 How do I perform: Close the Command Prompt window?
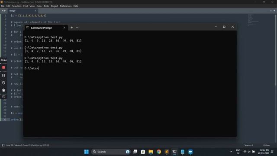pyautogui.click(x=232, y=27)
